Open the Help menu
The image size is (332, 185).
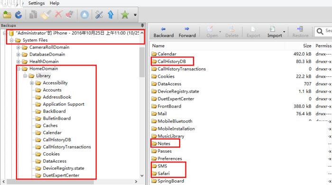coord(55,3)
